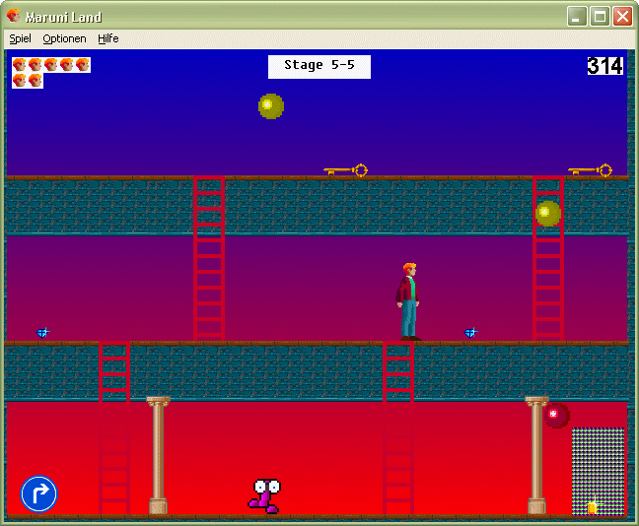Click the checkered exit door

point(598,472)
